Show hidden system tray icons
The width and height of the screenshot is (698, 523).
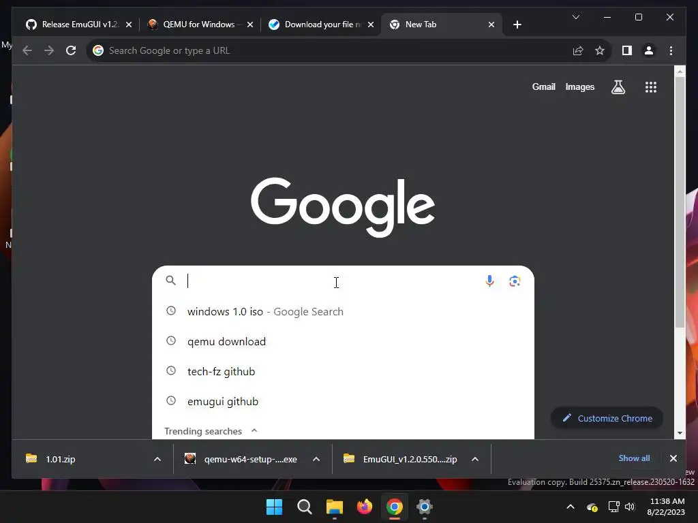[x=571, y=507]
